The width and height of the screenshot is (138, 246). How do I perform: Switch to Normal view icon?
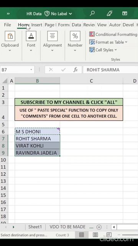click(82, 235)
